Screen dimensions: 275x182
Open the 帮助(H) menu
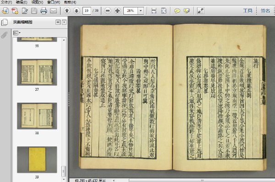[70, 2]
